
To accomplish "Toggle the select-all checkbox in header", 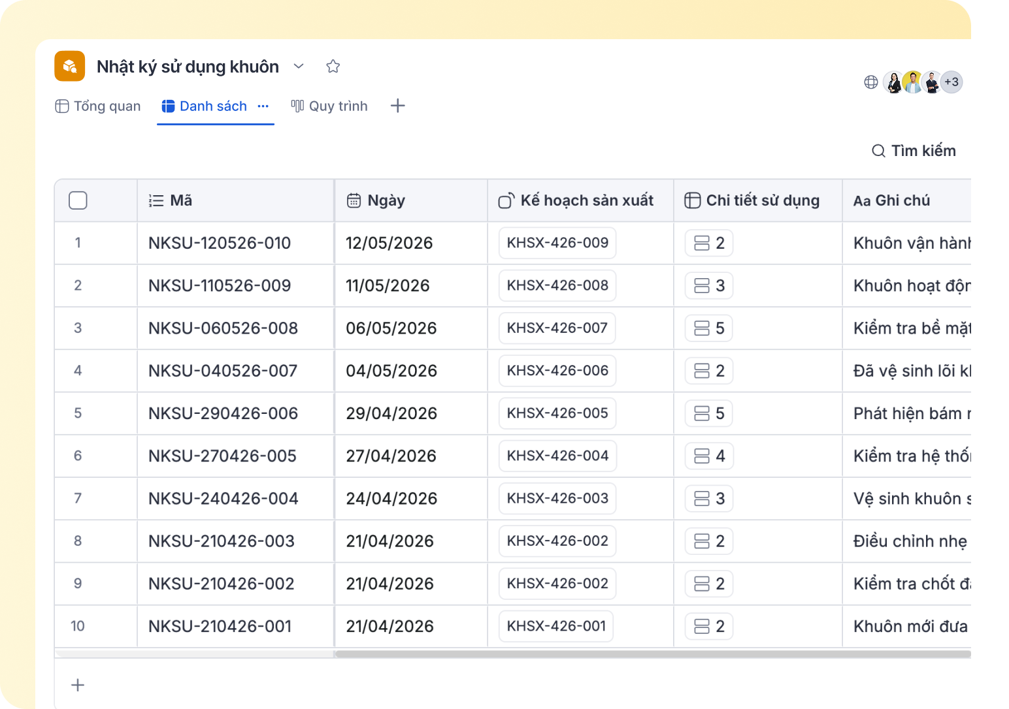I will pos(78,200).
